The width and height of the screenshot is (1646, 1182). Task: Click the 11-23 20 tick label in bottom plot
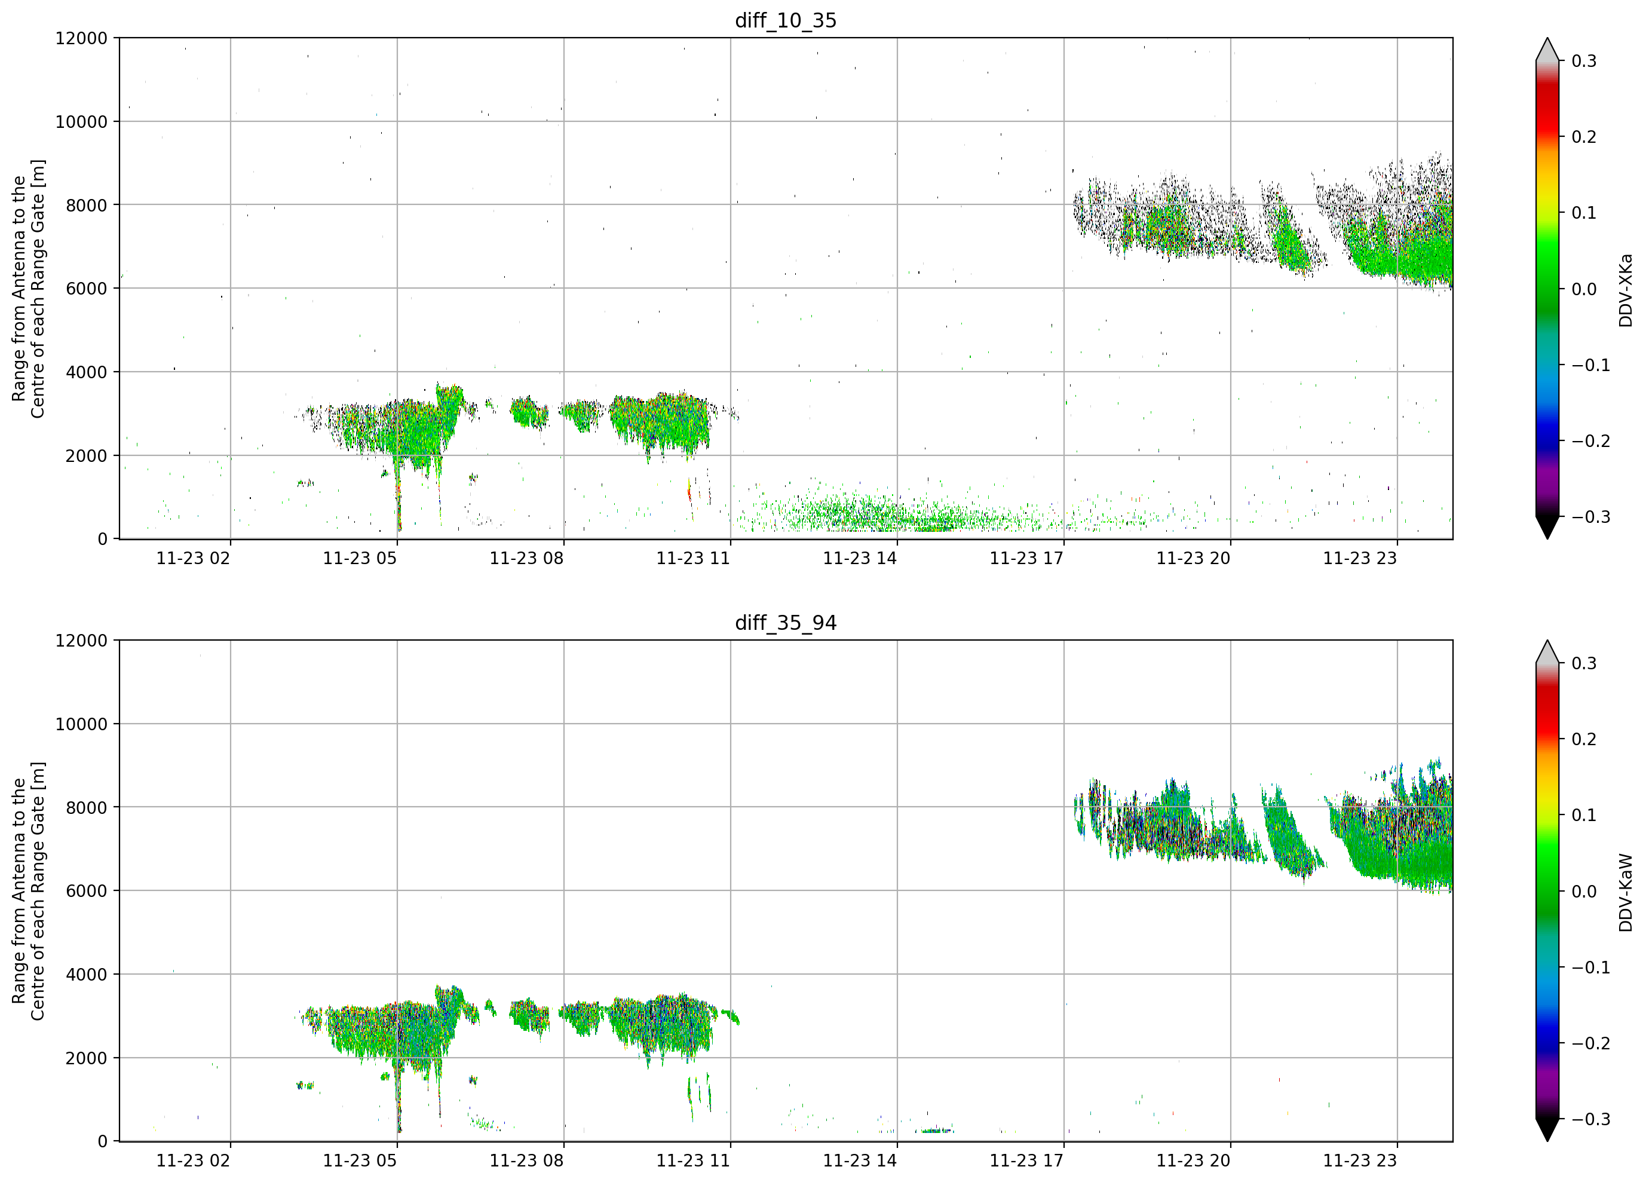click(1193, 1161)
